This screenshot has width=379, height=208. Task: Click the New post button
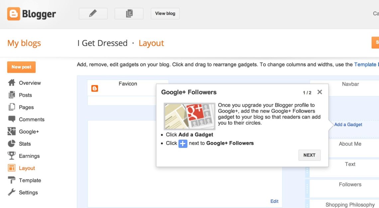[21, 67]
